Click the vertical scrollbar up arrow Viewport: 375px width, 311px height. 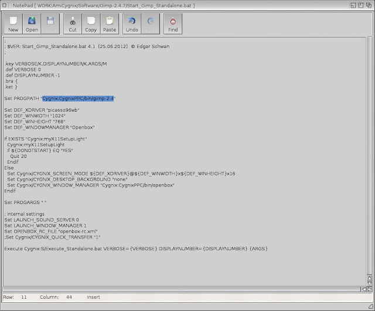coord(370,278)
